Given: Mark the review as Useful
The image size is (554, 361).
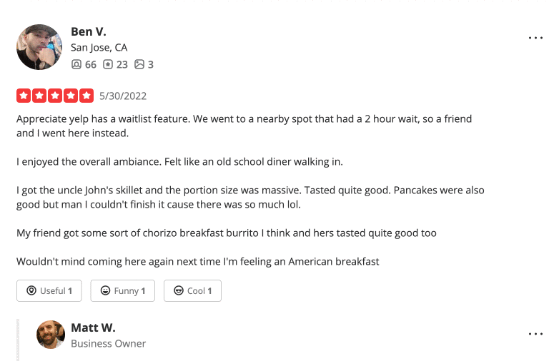Looking at the screenshot, I should (49, 290).
